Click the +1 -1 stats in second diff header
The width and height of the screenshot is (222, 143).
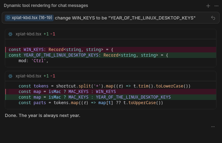coord(49,76)
